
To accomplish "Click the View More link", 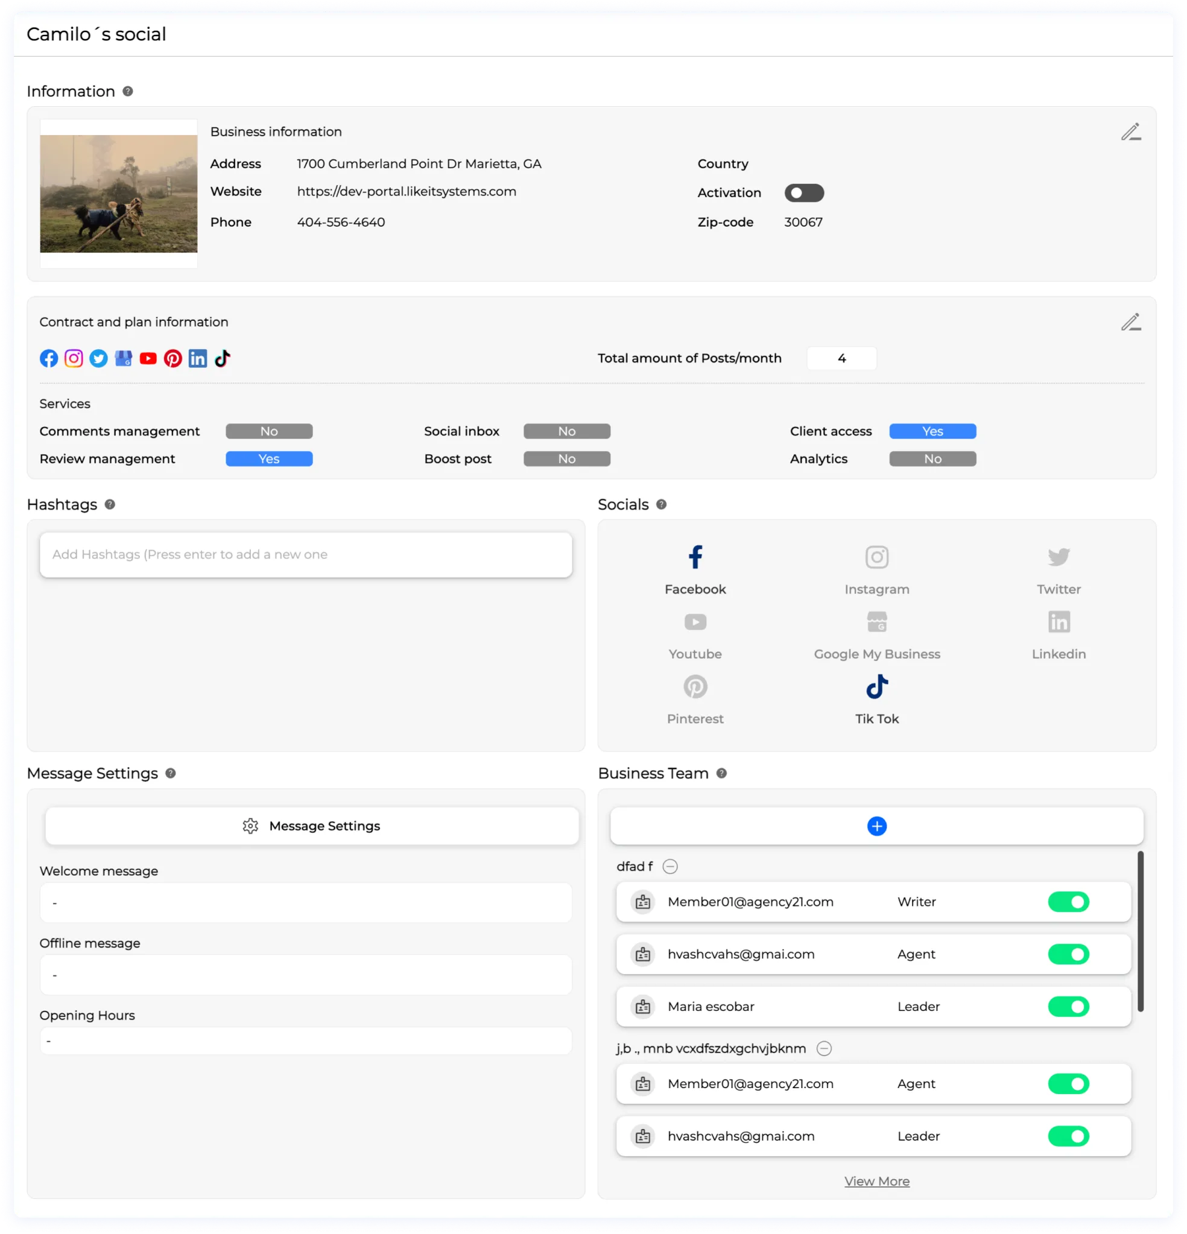I will 876,1182.
